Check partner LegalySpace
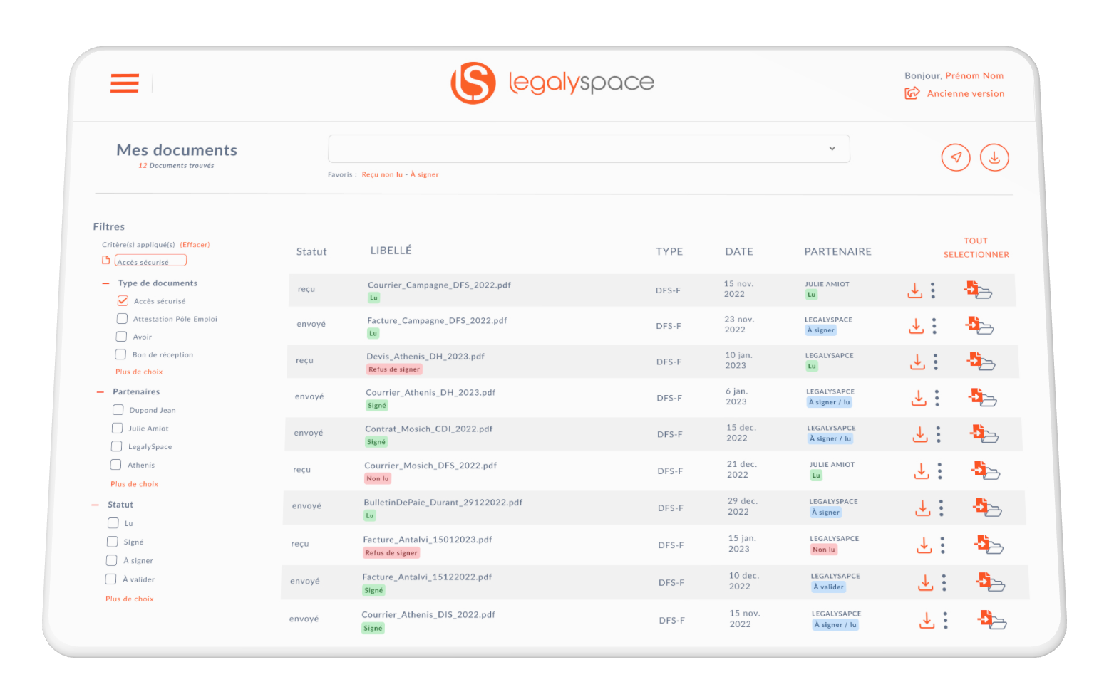Image resolution: width=1109 pixels, height=699 pixels. (x=116, y=446)
